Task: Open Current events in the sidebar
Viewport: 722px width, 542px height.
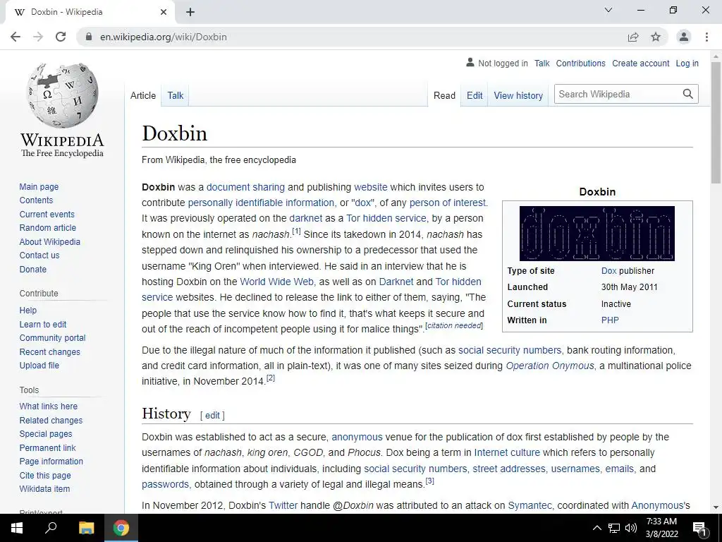Action: 47,215
